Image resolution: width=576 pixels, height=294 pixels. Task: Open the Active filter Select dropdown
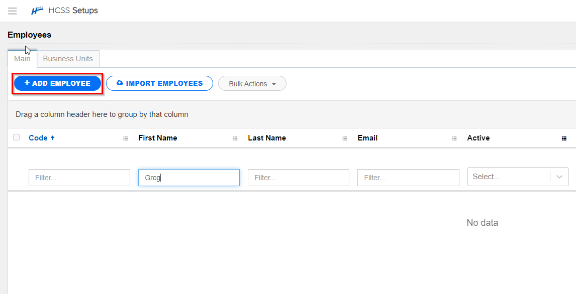point(518,177)
